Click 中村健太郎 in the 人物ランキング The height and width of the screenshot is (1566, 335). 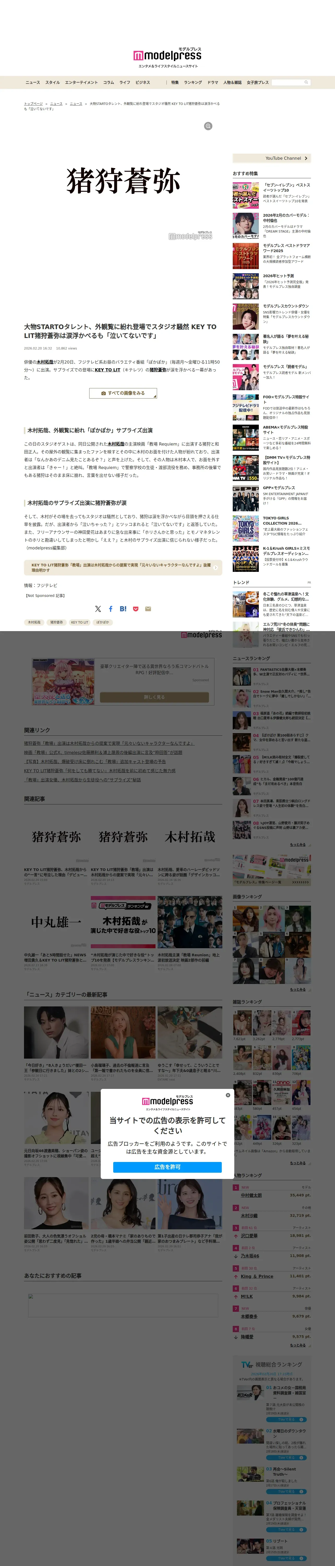[251, 1195]
